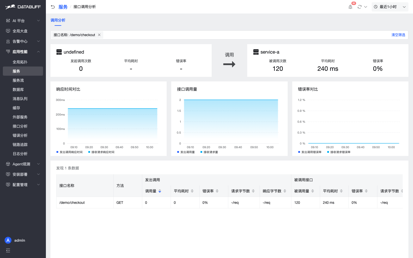The height and width of the screenshot is (258, 413).
Task: Sort by 响应字节数 column
Action: tap(285, 191)
